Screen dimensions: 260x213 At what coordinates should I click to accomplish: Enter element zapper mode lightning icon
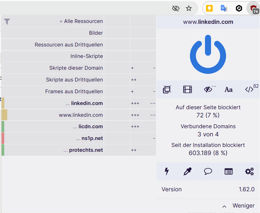click(x=167, y=171)
